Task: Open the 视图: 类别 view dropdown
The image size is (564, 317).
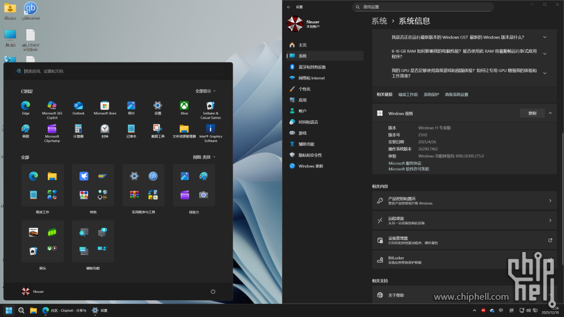Action: click(204, 157)
